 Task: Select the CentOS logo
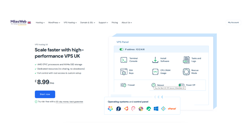point(141,109)
